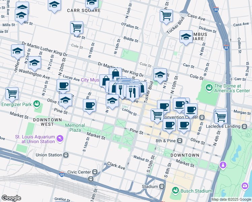Image resolution: width=252 pixels, height=202 pixels.
Task: Select The Dome at America's Center label
Action: tap(232, 88)
